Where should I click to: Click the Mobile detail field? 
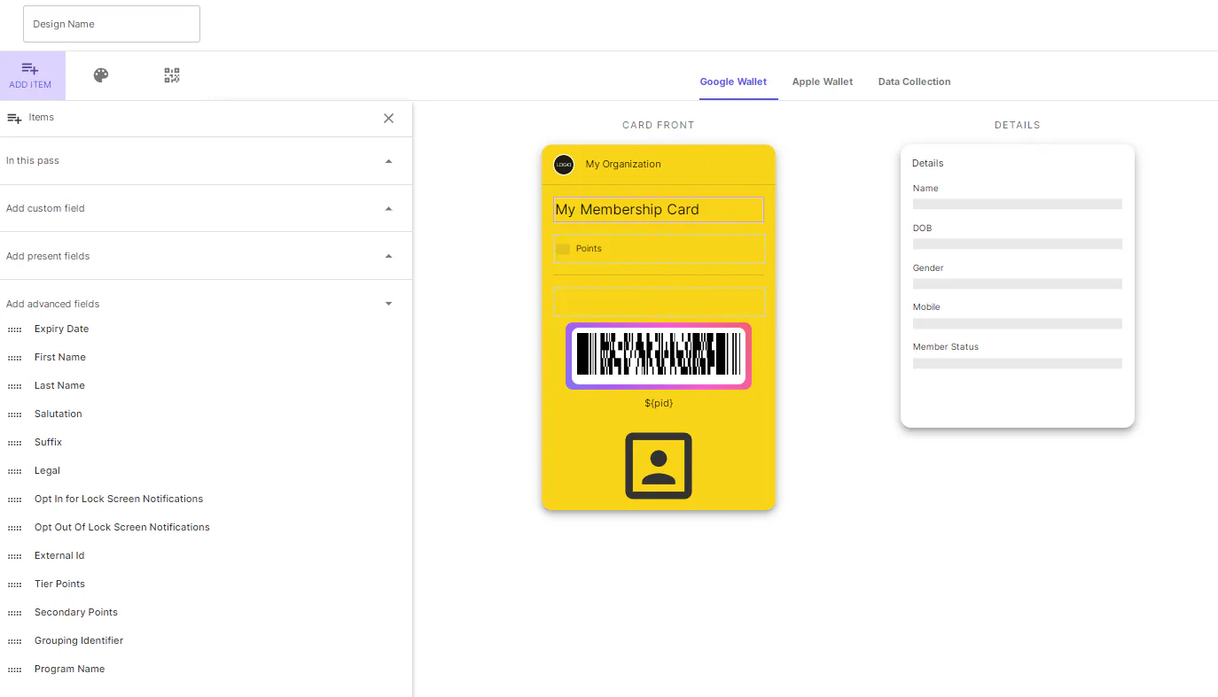[1018, 315]
